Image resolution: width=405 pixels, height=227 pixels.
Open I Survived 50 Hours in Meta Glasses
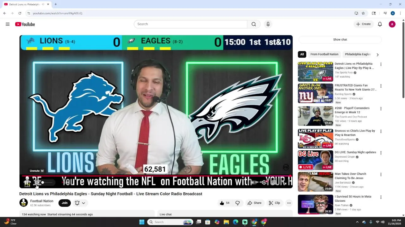[x=353, y=199]
